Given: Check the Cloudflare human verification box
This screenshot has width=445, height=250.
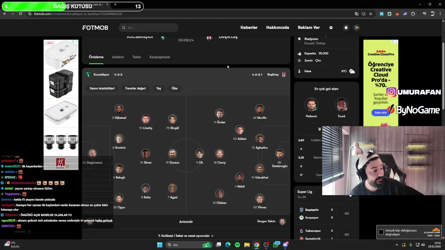Looking at the screenshot, I should 381,232.
